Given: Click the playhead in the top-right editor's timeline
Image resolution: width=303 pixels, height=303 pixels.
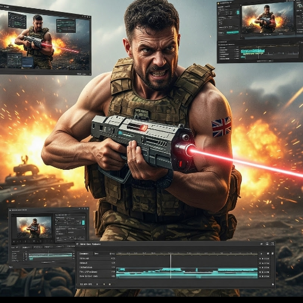Looking at the screenshot, I should click(x=258, y=52).
